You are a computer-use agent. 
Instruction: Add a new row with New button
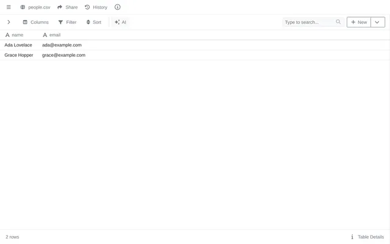click(x=359, y=22)
